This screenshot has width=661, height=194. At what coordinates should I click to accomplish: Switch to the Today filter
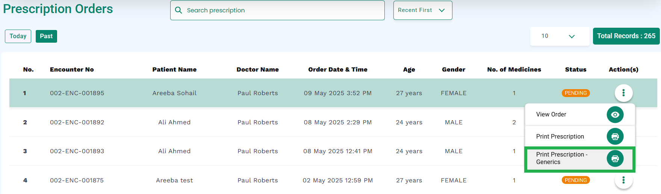click(x=18, y=36)
